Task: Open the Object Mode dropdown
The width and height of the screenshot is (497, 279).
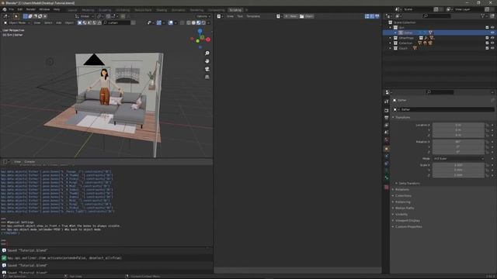Action: click(16, 22)
